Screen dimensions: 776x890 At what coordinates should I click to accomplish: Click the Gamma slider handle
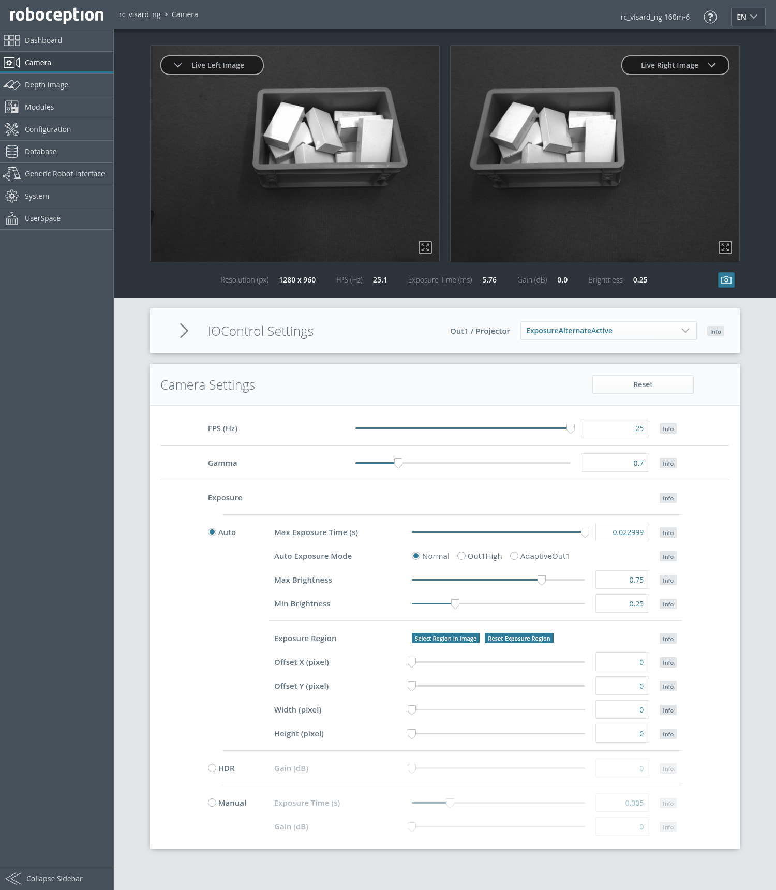click(398, 463)
